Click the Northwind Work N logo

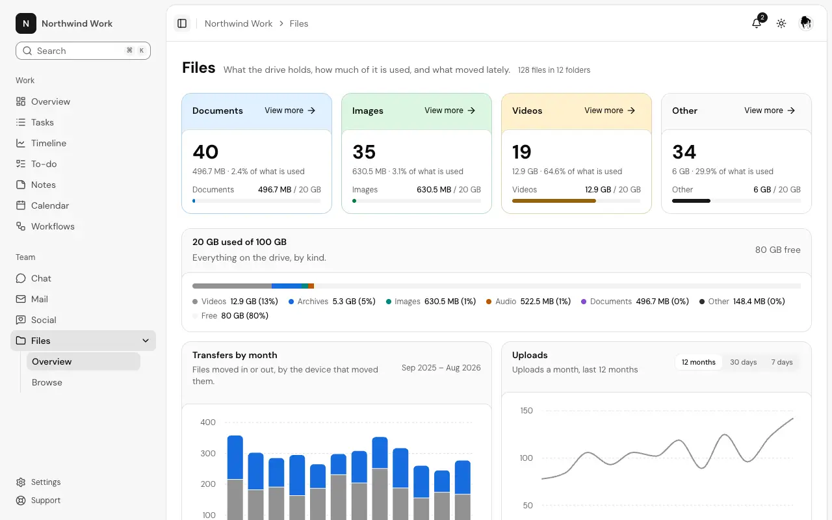26,23
